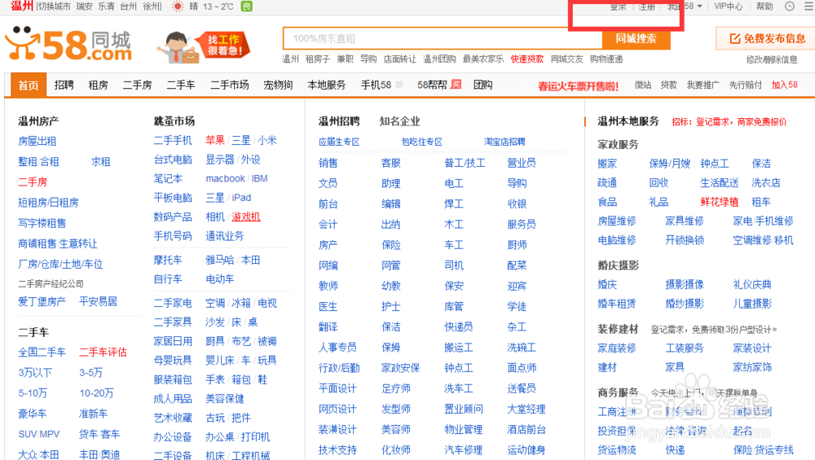Image resolution: width=815 pixels, height=460 pixels.
Task: Click the 58同城 logo
Action: pyautogui.click(x=68, y=46)
